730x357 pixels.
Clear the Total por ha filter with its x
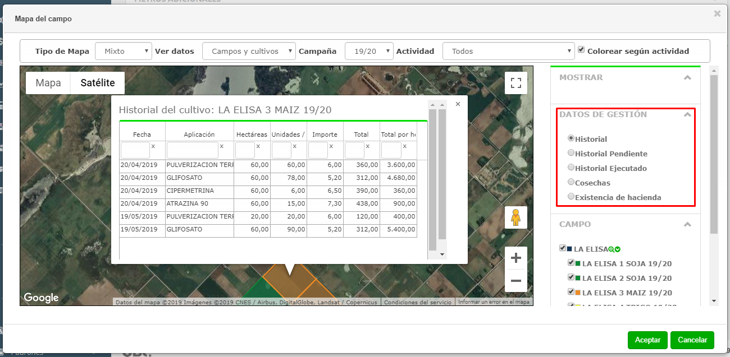point(404,146)
